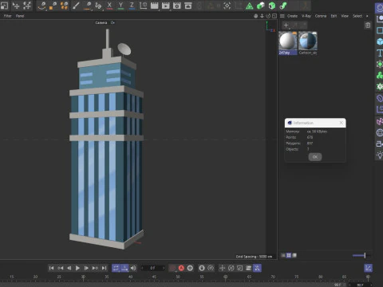Click the Camera label icon in viewport
This screenshot has height=287, width=383.
coord(113,23)
